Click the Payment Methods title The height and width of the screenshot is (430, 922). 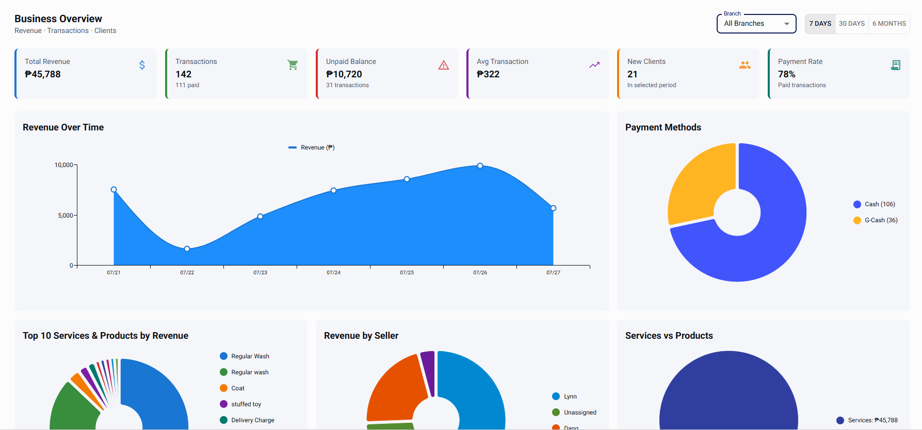(x=663, y=127)
